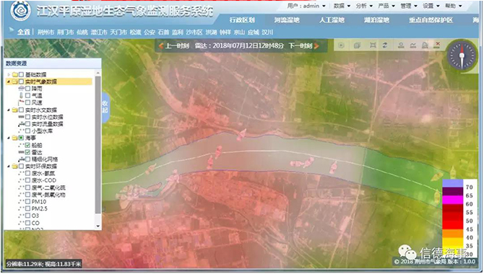The image size is (484, 274).
Task: Click the magenta 60 swatch in legend
Action: coord(453,200)
